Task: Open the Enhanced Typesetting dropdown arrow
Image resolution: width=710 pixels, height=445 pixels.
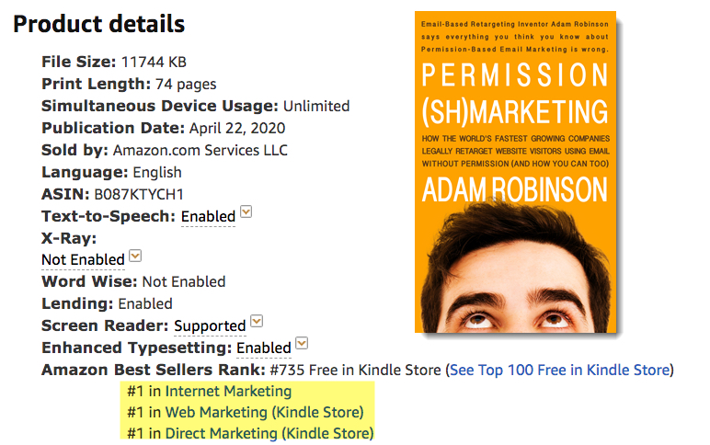Action: tap(302, 343)
